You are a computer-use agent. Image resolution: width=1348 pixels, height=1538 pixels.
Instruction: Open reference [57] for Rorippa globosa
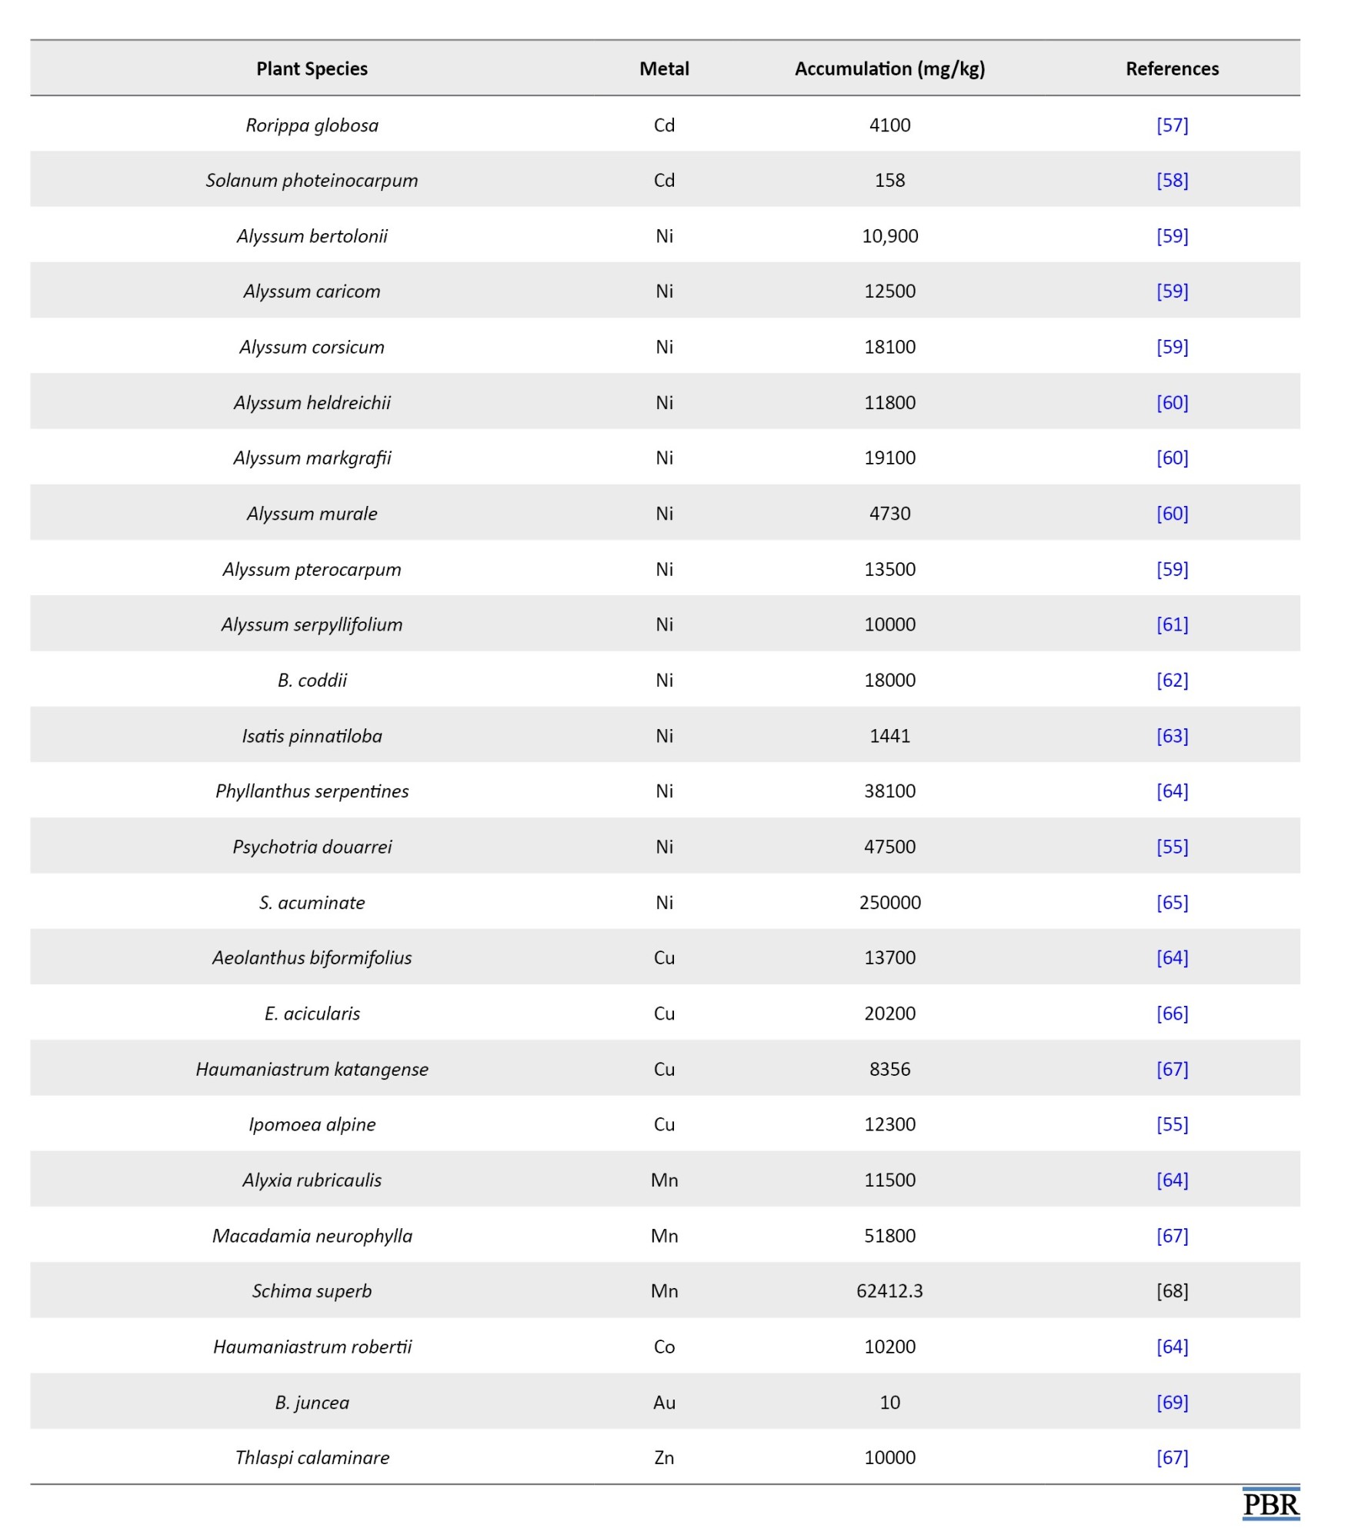coord(1172,125)
